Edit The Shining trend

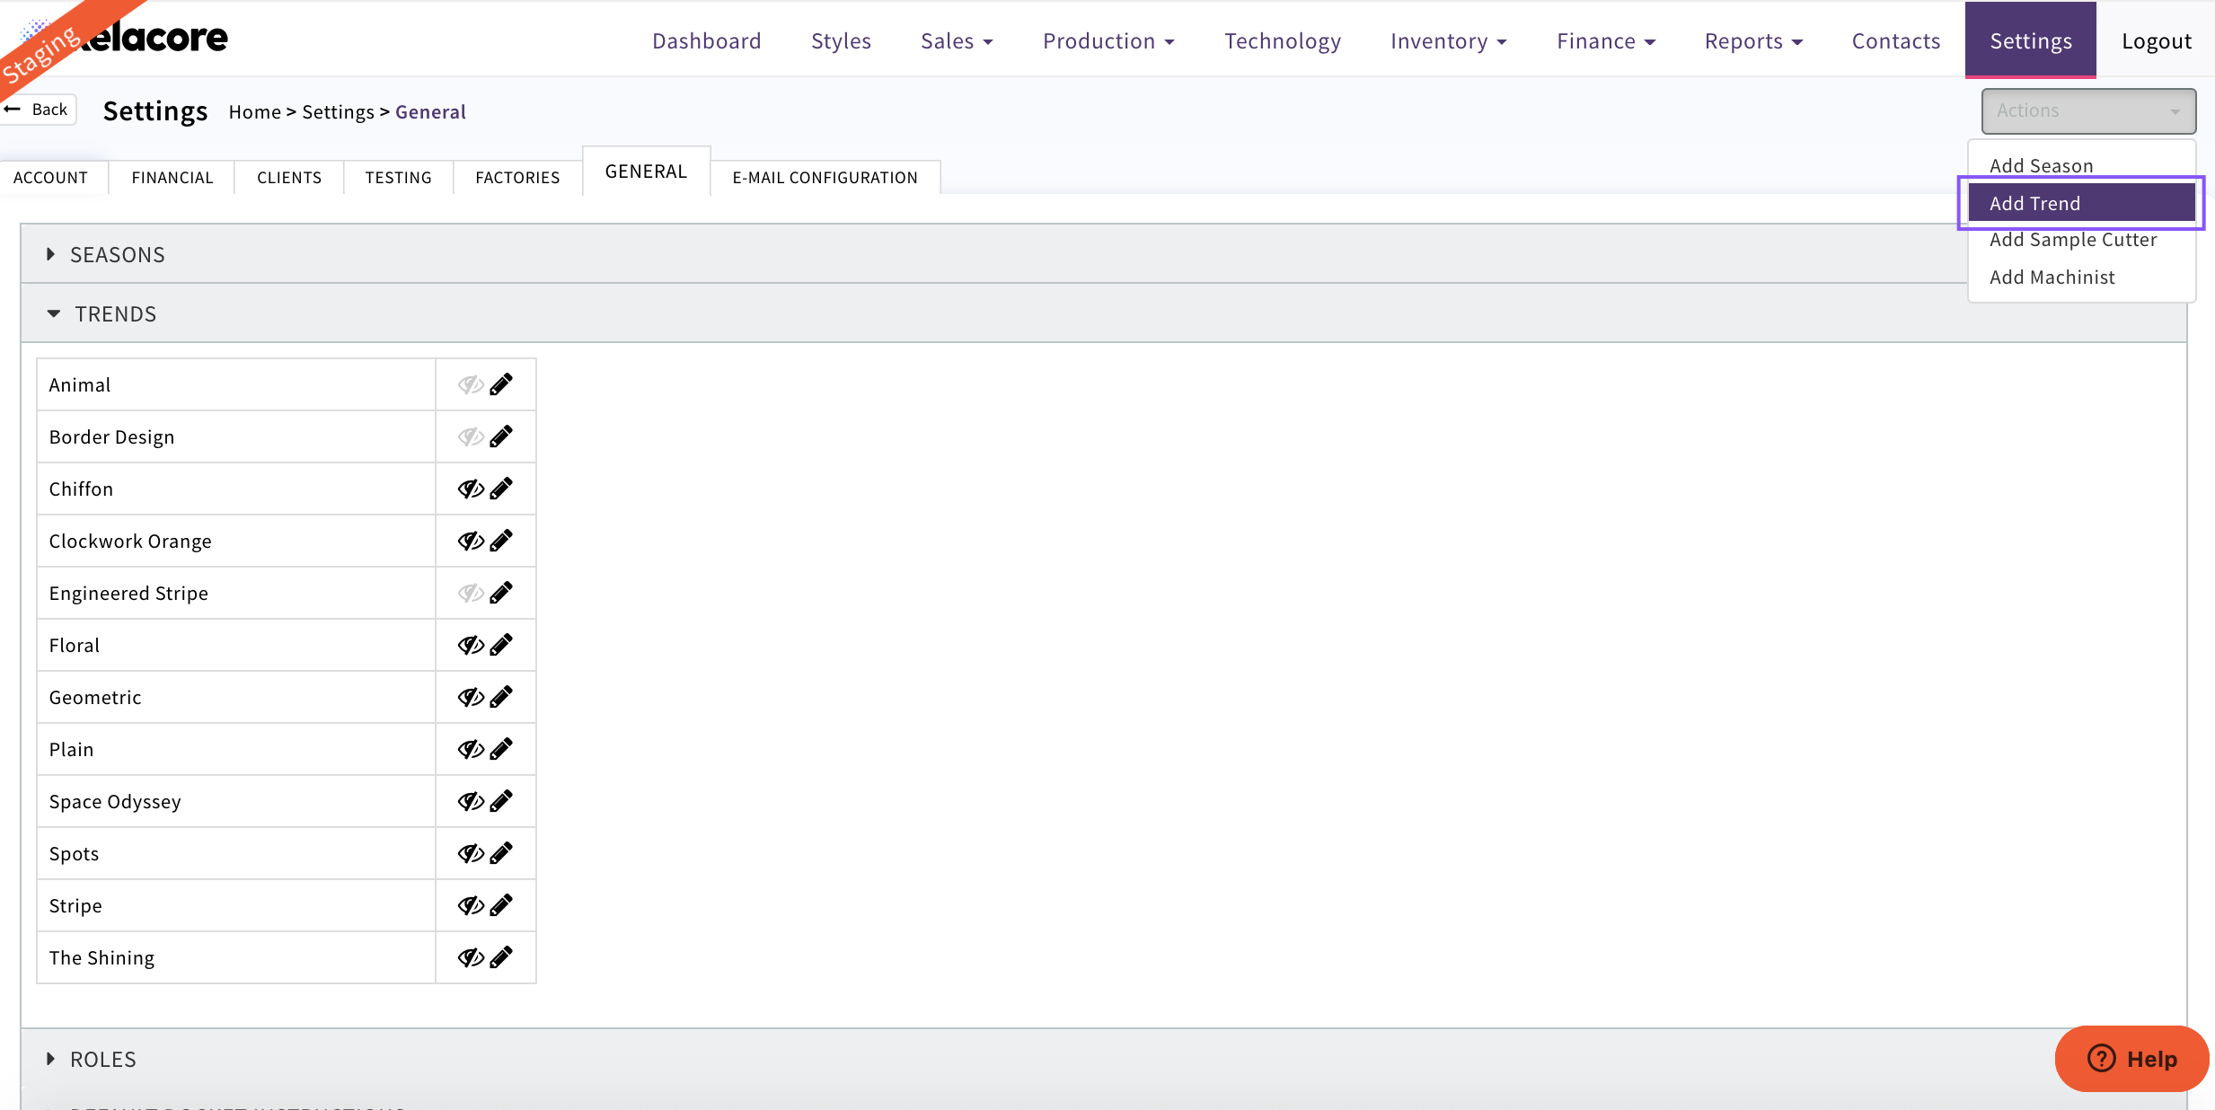[501, 957]
